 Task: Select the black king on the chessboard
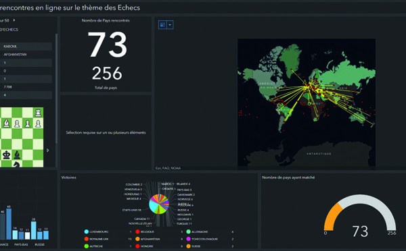(6, 155)
